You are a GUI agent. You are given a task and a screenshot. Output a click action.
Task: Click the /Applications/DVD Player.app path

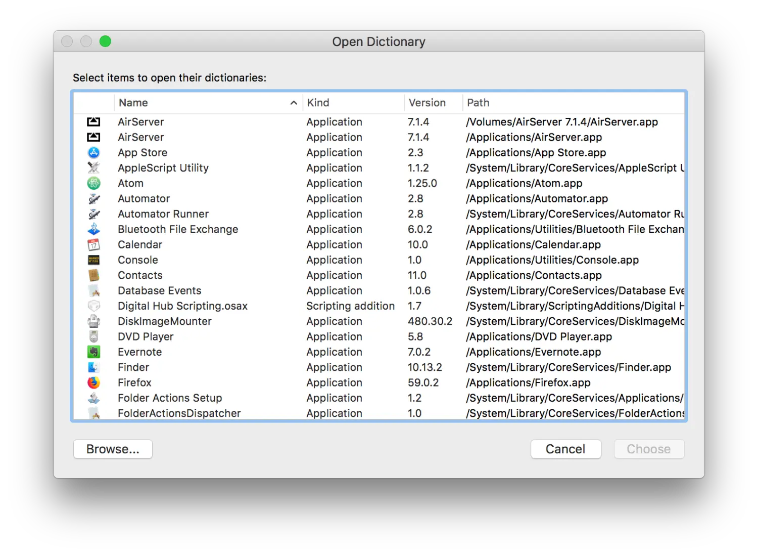tap(539, 336)
